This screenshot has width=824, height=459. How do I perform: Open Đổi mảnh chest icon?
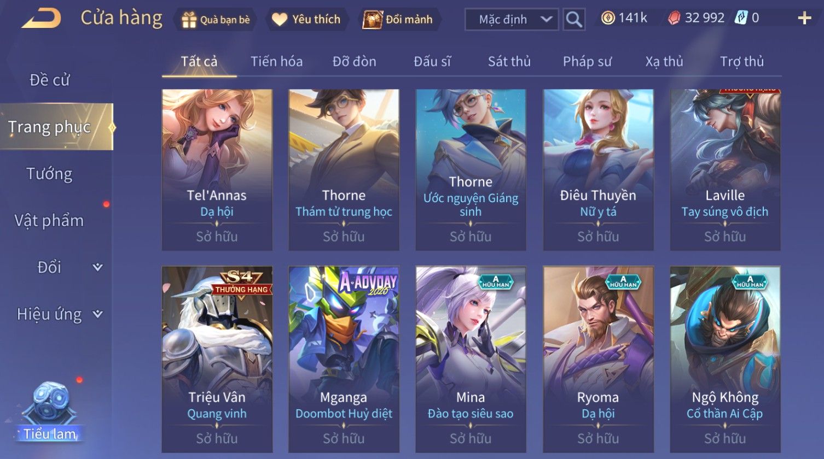pyautogui.click(x=372, y=20)
